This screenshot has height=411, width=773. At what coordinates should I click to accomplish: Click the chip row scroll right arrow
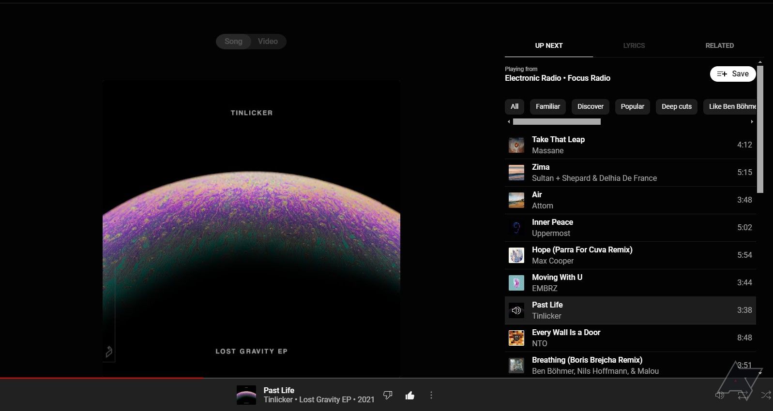click(752, 122)
